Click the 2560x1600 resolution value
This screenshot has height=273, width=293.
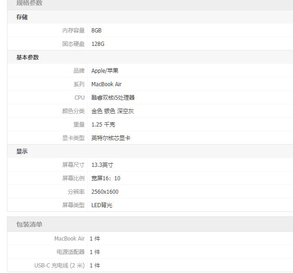105,192
